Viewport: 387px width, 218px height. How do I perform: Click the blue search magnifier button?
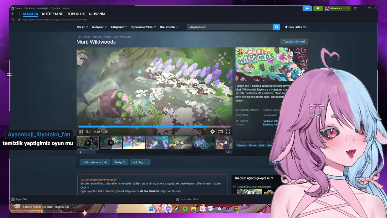tap(277, 27)
